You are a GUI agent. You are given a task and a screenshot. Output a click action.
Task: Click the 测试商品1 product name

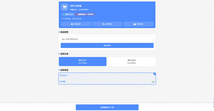pyautogui.click(x=64, y=76)
